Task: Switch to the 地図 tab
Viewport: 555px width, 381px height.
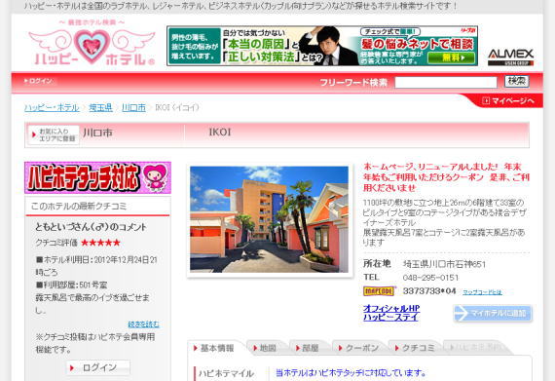Action: (265, 348)
